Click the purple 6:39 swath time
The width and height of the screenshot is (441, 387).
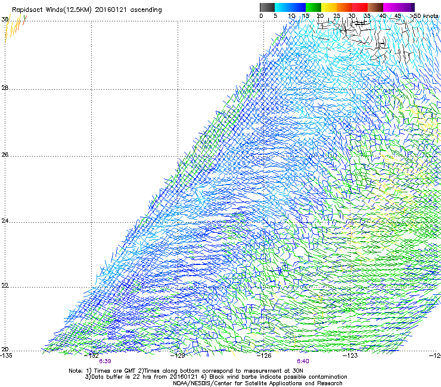[105, 361]
